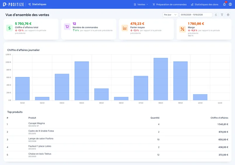235x165 pixels.
Task: Open the notifications bell
Action: coord(224,4)
